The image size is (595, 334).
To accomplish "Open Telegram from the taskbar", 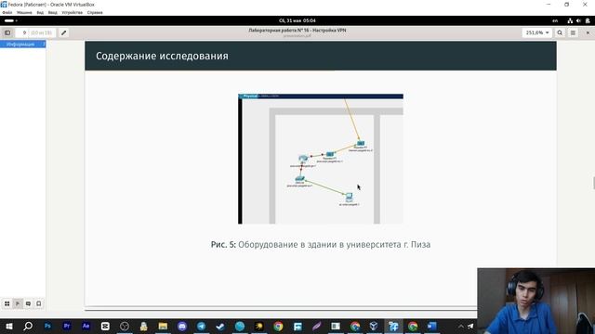I will click(201, 326).
